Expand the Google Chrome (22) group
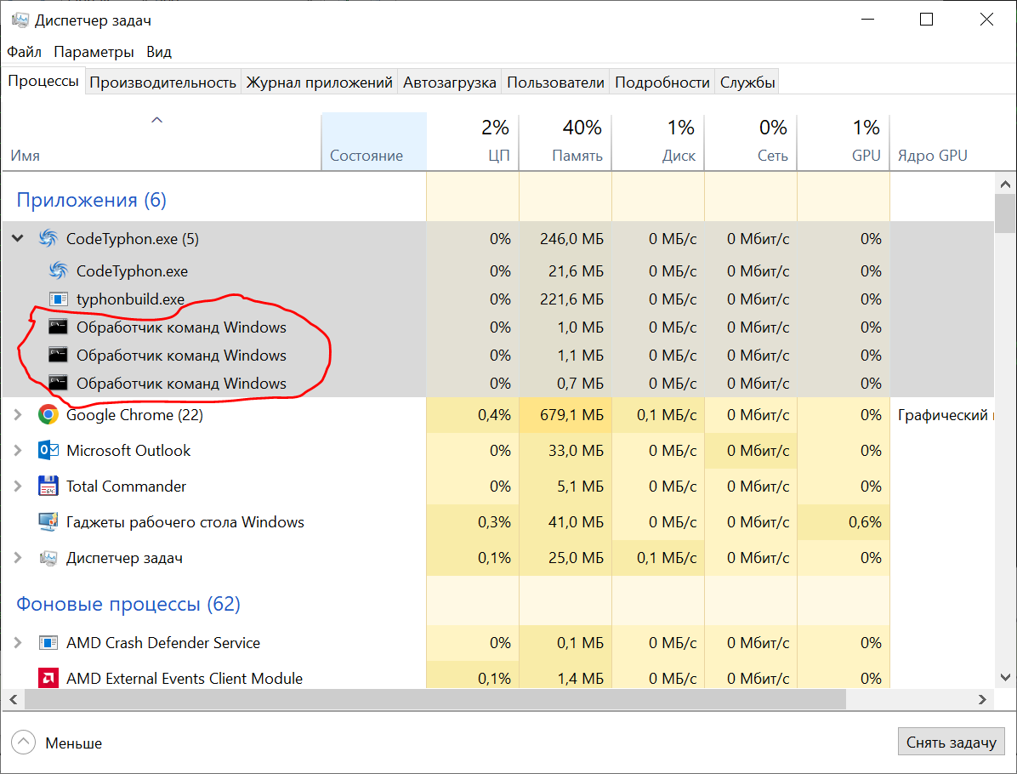The height and width of the screenshot is (774, 1017). pyautogui.click(x=18, y=414)
